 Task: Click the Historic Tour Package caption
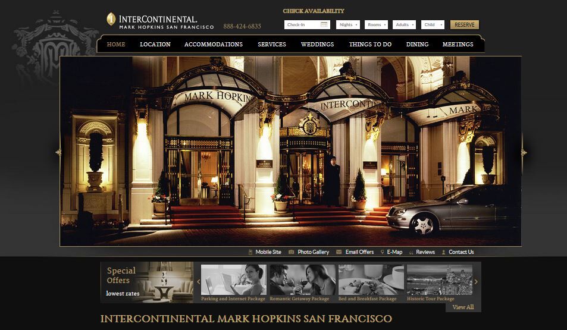(431, 298)
